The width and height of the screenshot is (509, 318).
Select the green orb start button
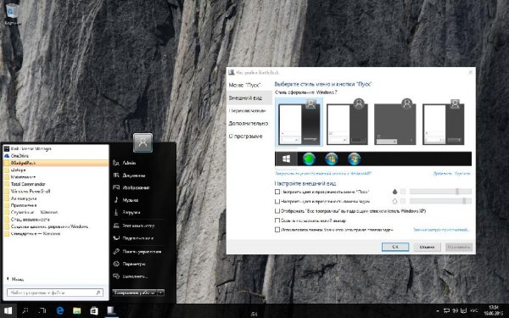click(309, 159)
